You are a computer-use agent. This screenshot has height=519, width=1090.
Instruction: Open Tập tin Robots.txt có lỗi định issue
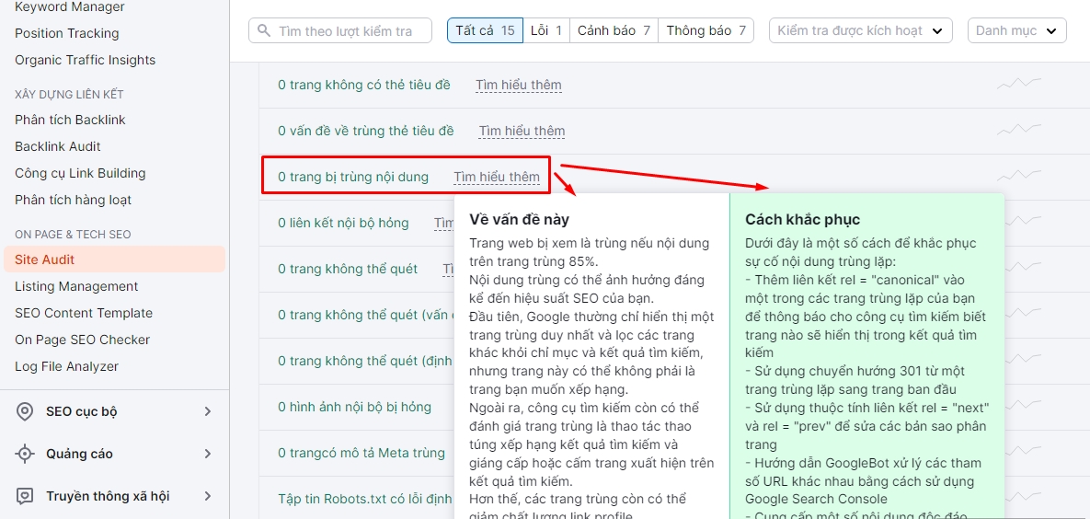coord(365,499)
